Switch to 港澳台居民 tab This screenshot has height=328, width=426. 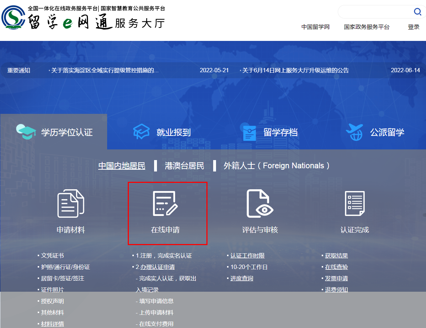(x=184, y=166)
